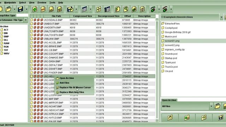The image size is (226, 127).
Task: Select the WAV group in Archive tree
Action: pos(6,53)
